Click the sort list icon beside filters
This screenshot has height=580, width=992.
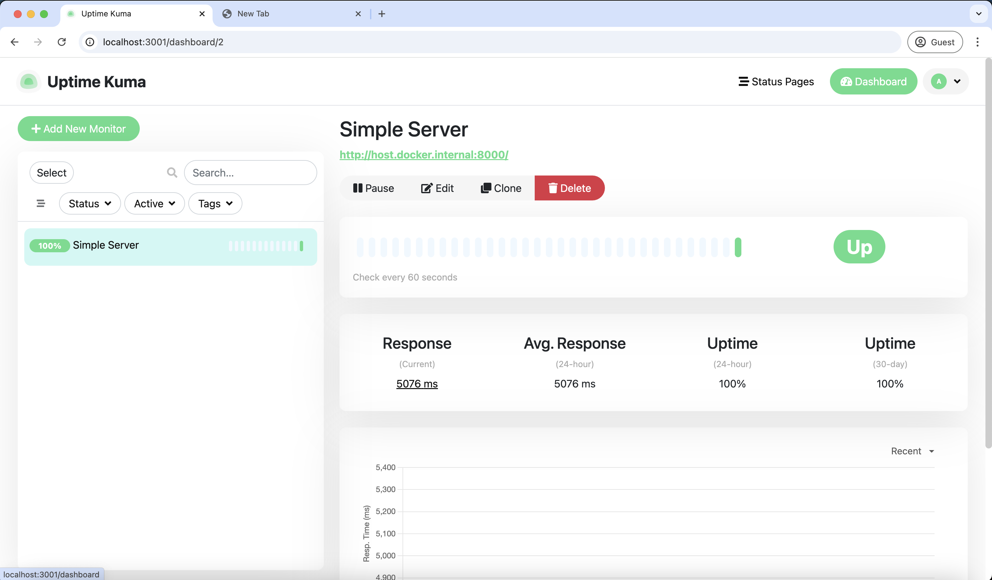41,203
